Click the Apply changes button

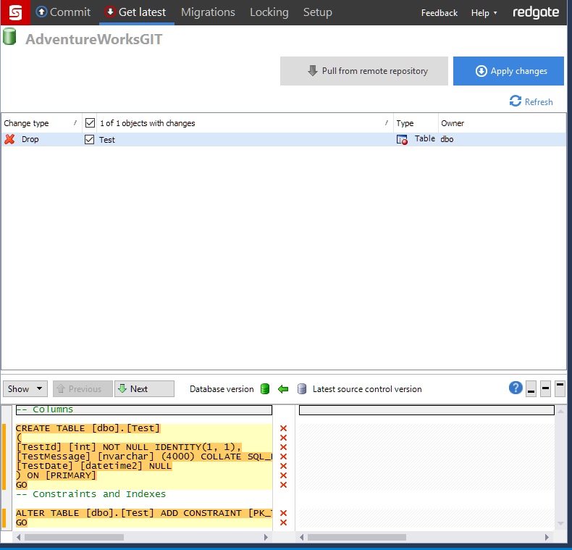[508, 71]
